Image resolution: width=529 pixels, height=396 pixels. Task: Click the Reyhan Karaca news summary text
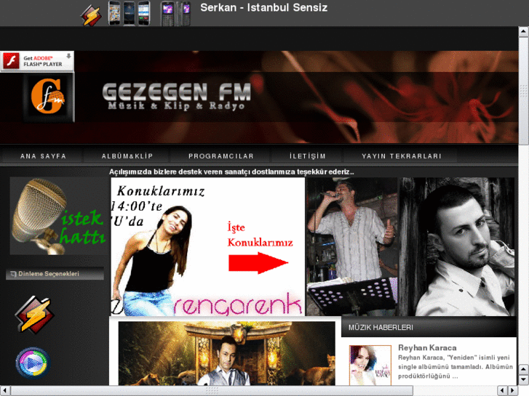[x=456, y=367]
